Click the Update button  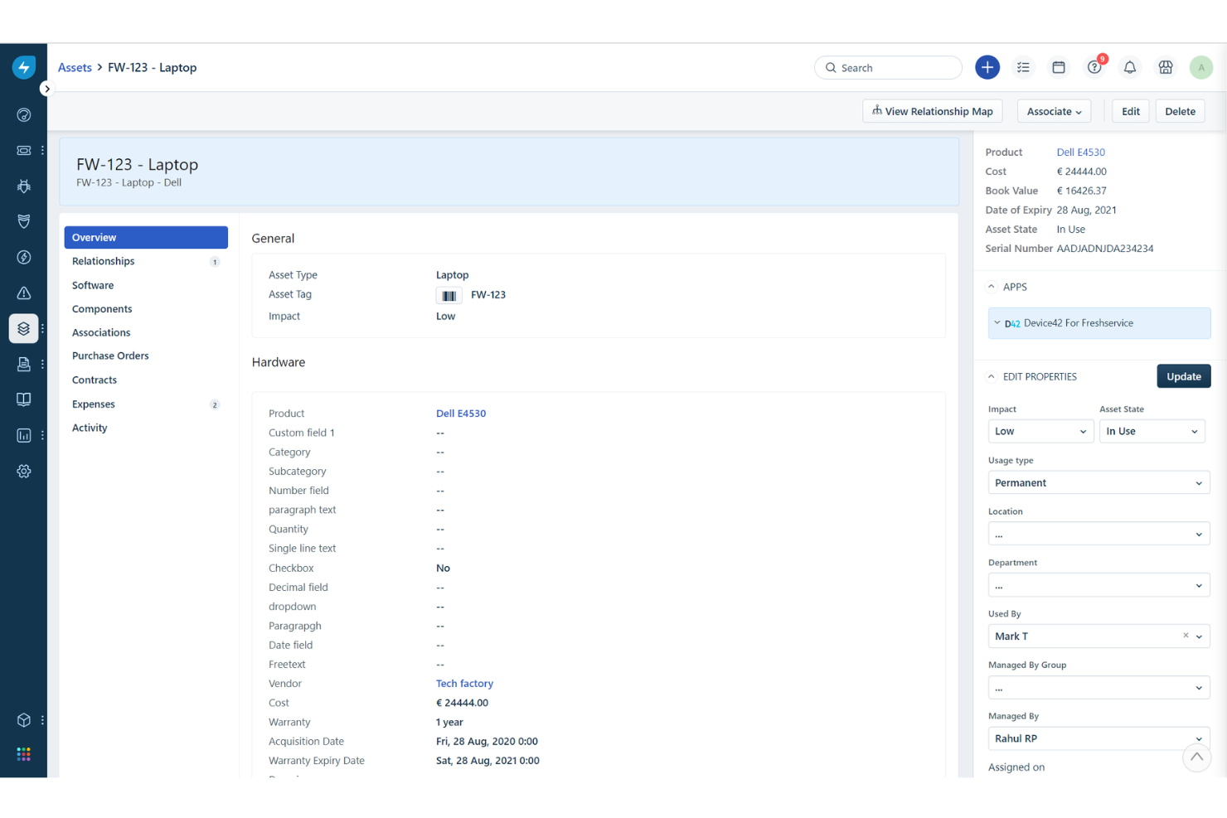1183,375
